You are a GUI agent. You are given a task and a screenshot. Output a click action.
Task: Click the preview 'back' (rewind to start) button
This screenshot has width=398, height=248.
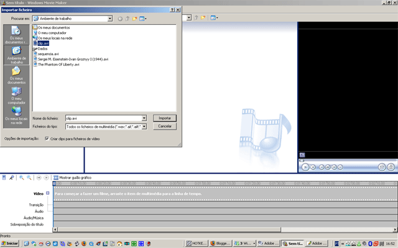(322, 167)
